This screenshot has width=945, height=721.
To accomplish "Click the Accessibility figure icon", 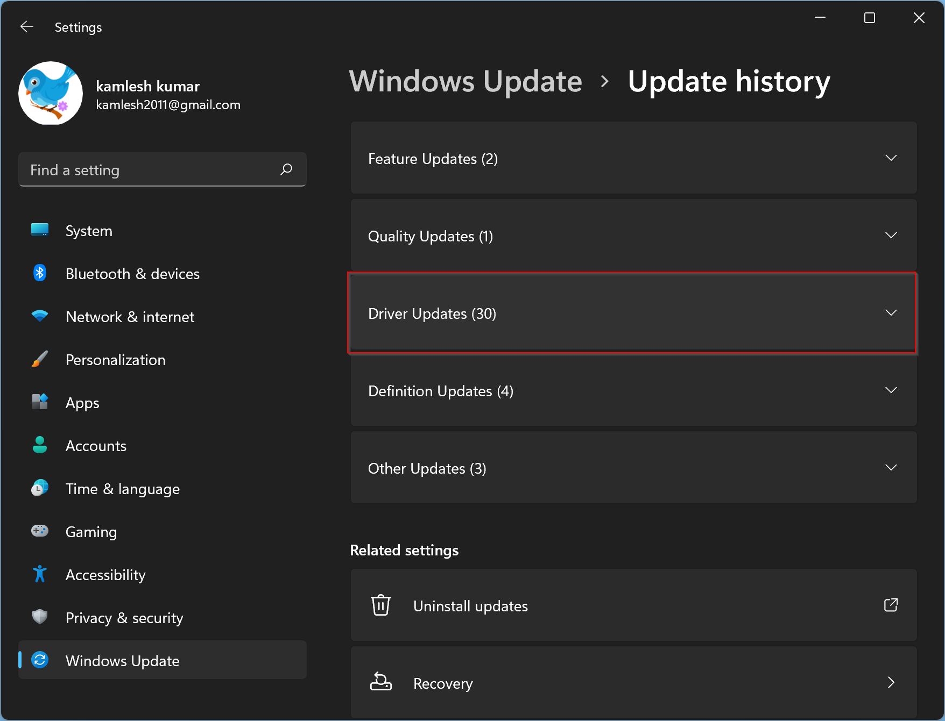I will coord(40,574).
